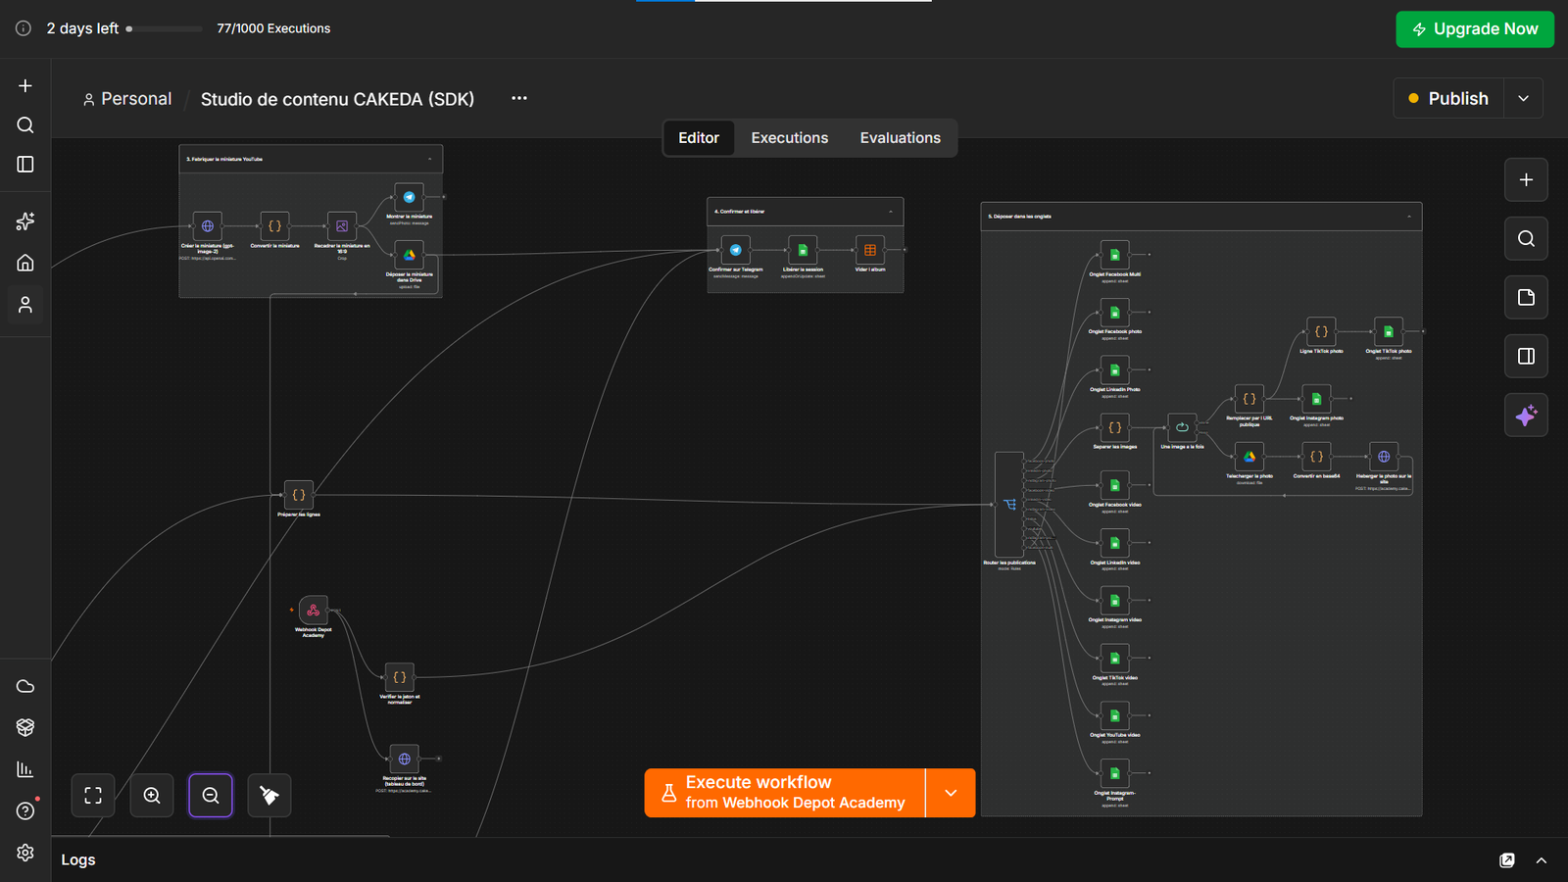Collapse the Confirmer et libérer group
Screen dimensions: 1568x882
(x=891, y=212)
